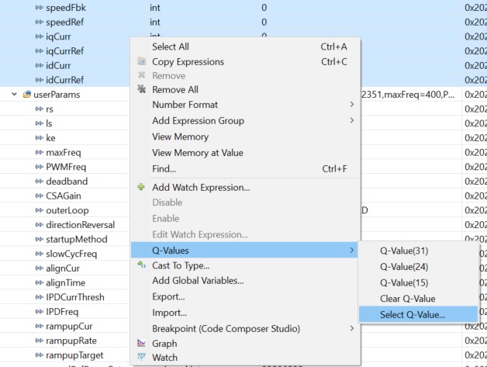Click the Remove All icon
The image size is (487, 367).
(x=141, y=89)
